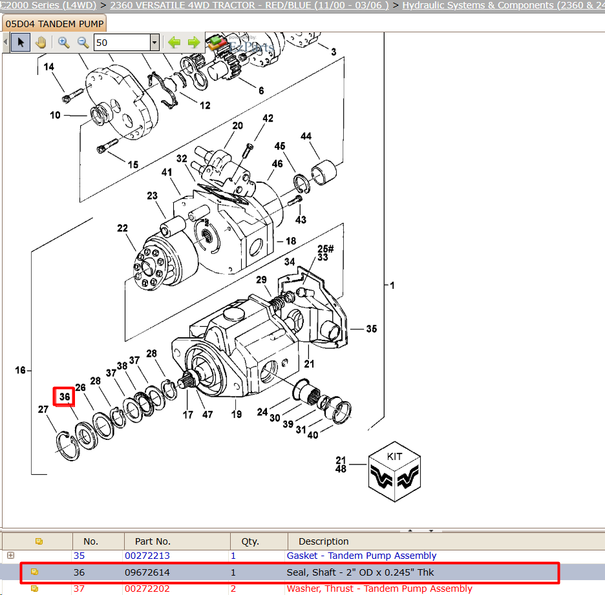Click callout 10 on the diagram
605x595 pixels.
coord(55,115)
